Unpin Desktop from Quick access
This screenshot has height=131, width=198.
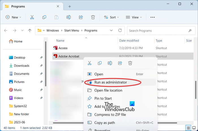pyautogui.click(x=41, y=57)
